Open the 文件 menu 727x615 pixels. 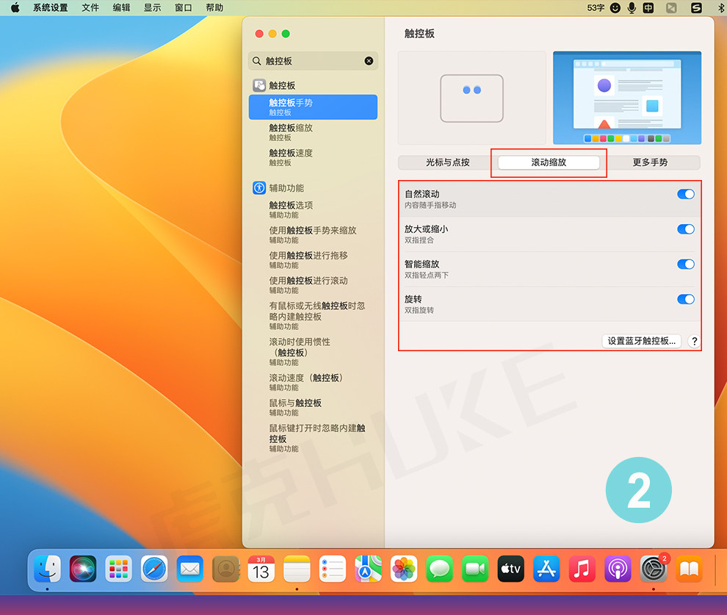[x=90, y=7]
